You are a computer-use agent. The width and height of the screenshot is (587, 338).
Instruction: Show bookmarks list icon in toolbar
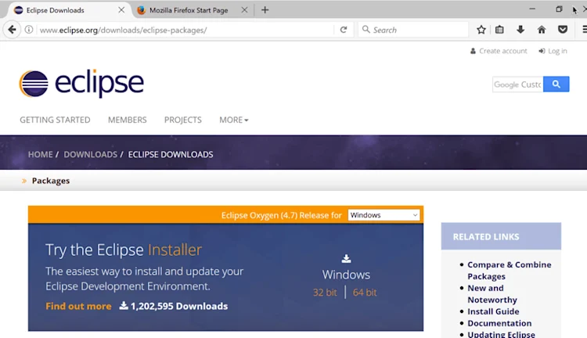499,30
